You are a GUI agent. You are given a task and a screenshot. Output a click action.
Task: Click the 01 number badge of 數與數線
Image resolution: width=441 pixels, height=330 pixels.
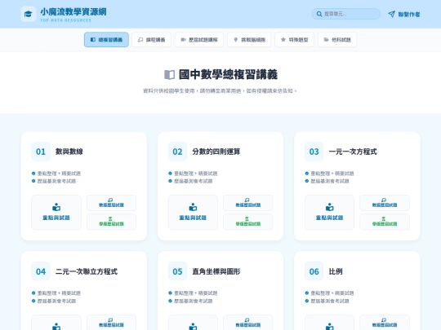41,152
